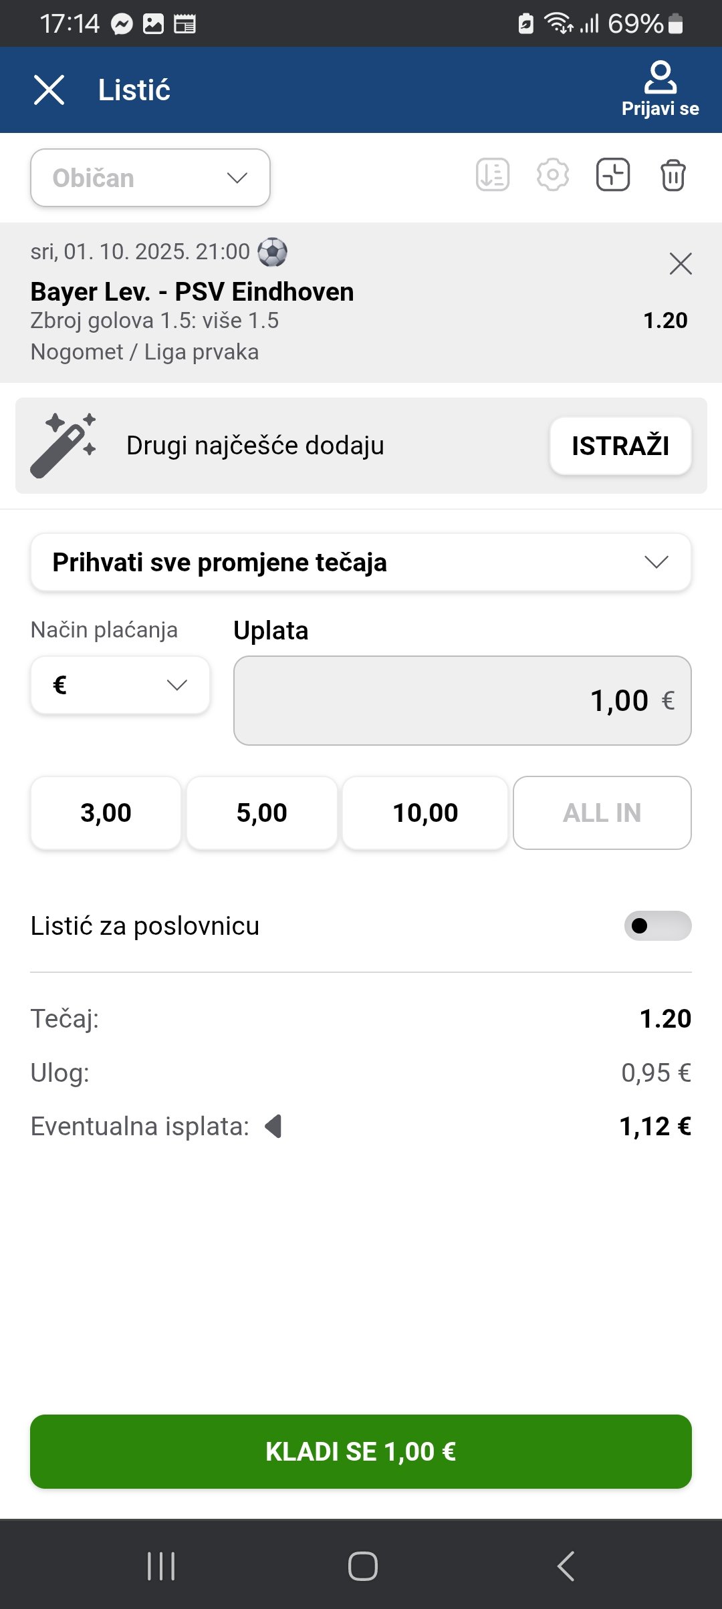Expand Prihvati sve promjene tečaja dropdown
The width and height of the screenshot is (722, 1609).
tap(361, 563)
